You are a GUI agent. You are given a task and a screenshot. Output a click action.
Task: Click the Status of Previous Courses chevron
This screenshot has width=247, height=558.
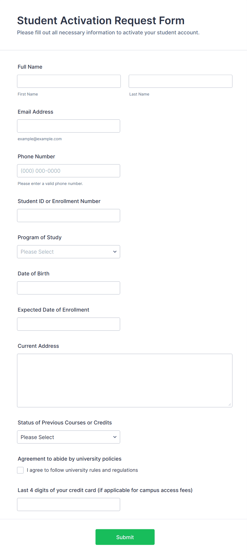point(115,437)
